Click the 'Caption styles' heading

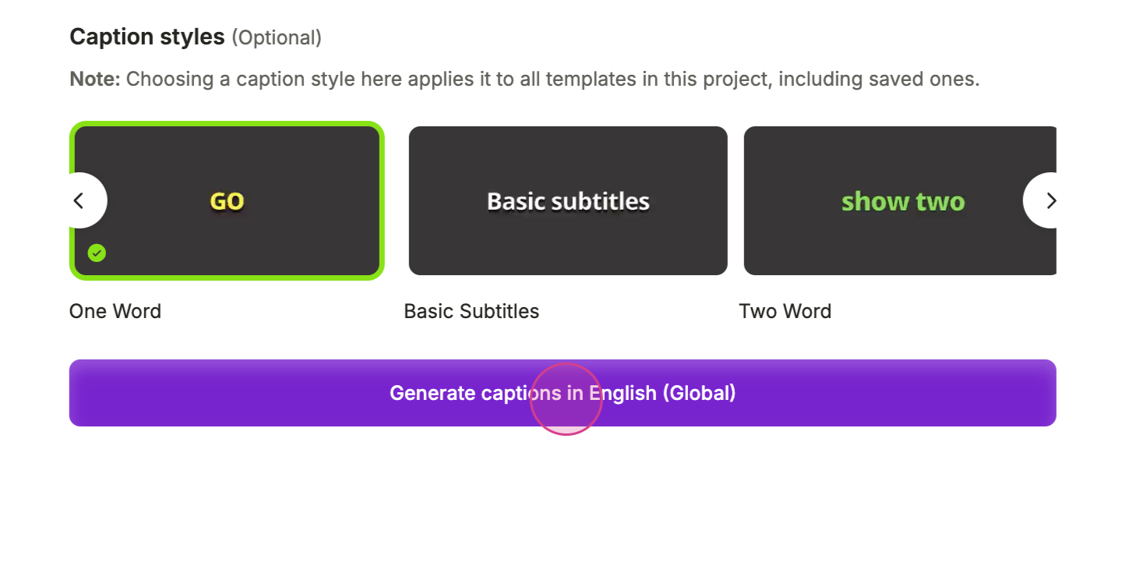pos(146,37)
